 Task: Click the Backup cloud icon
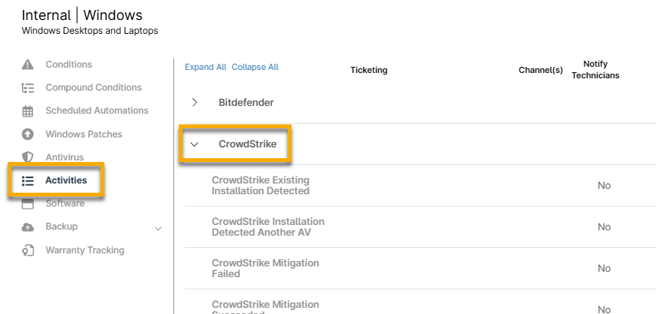pos(28,227)
